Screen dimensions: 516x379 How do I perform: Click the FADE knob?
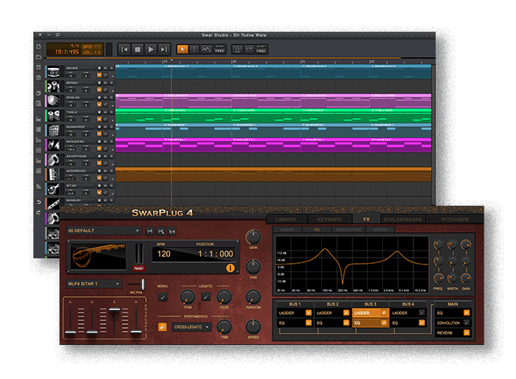point(224,296)
